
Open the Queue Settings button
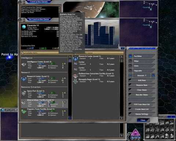click(x=142, y=114)
